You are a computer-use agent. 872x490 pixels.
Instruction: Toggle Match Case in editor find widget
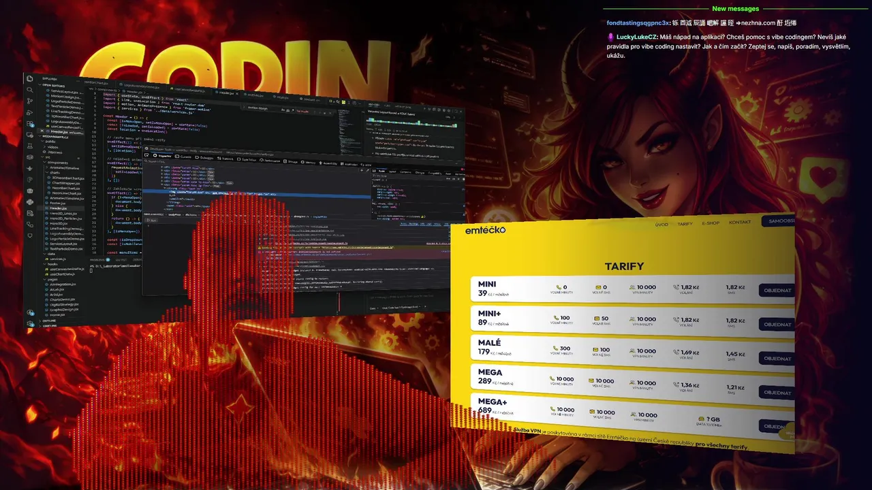283,110
